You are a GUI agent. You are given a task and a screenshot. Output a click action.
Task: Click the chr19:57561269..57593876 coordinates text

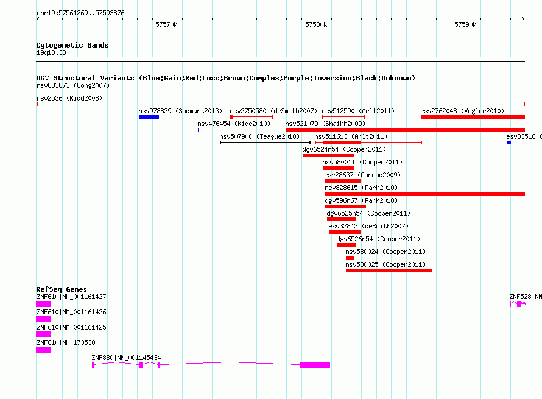click(80, 13)
